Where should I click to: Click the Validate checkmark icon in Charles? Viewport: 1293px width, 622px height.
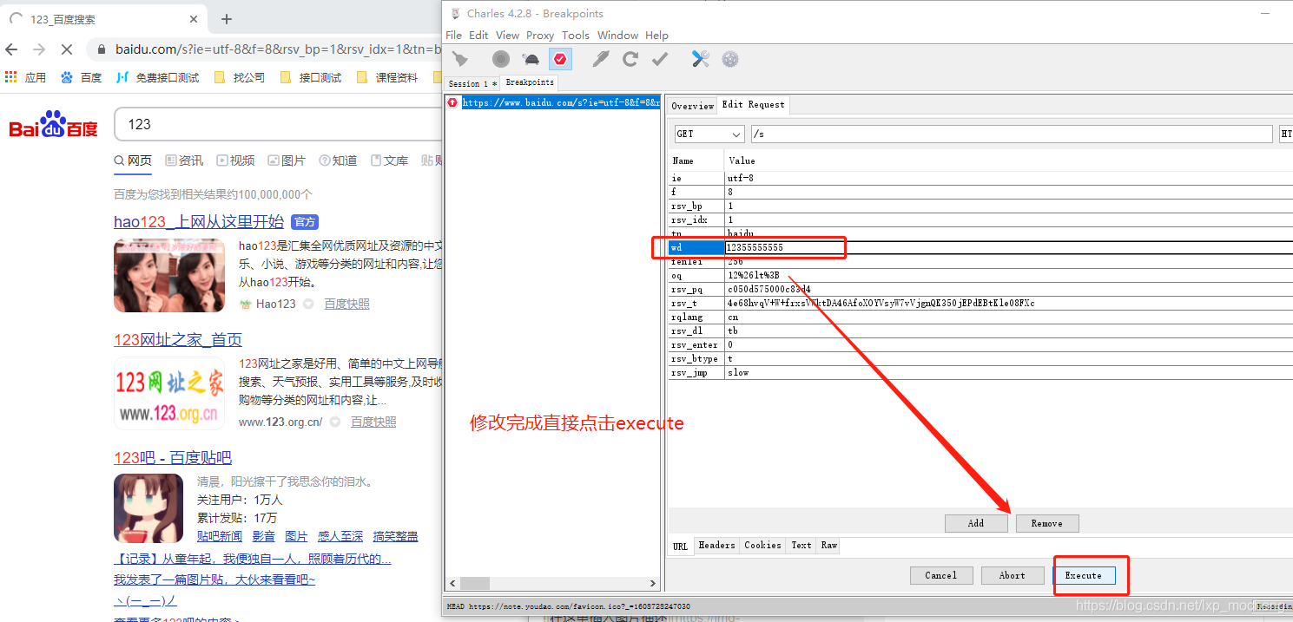tap(660, 59)
